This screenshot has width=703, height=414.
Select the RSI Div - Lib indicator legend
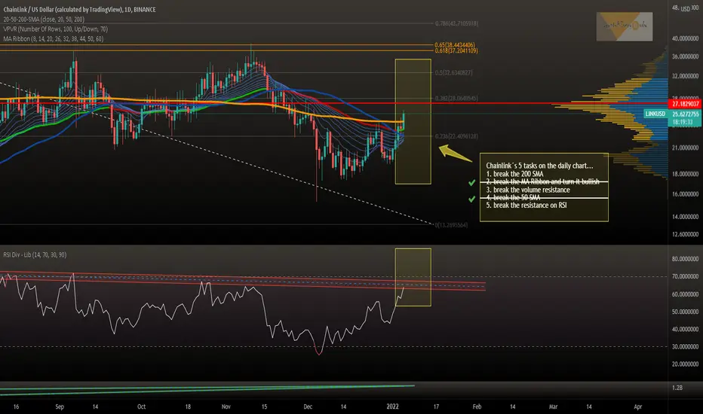[35, 254]
